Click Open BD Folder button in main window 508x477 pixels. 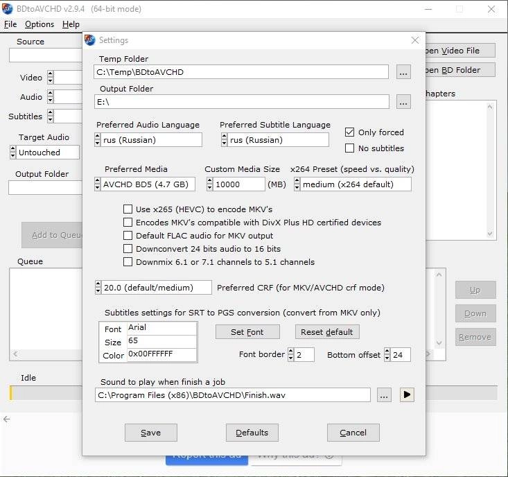coord(460,70)
